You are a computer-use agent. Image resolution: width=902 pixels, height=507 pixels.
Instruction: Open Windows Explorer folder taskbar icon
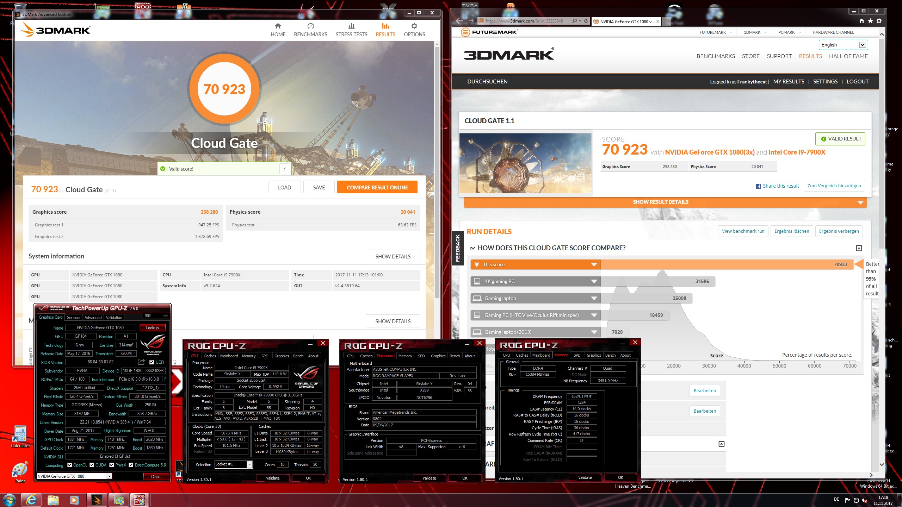tap(53, 500)
